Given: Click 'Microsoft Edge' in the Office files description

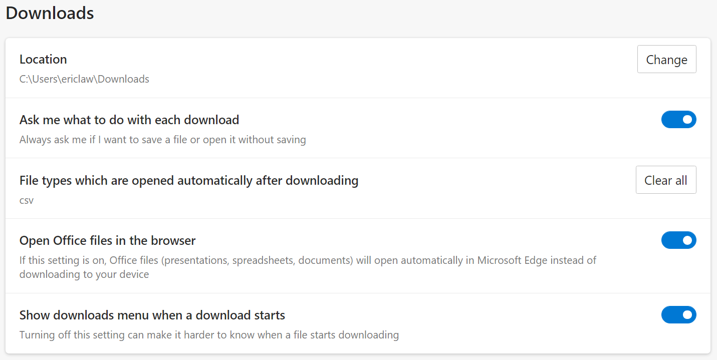Looking at the screenshot, I should [x=511, y=260].
